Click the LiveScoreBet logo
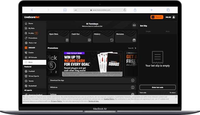Viewport: 200px width, 115px height. coord(32,17)
